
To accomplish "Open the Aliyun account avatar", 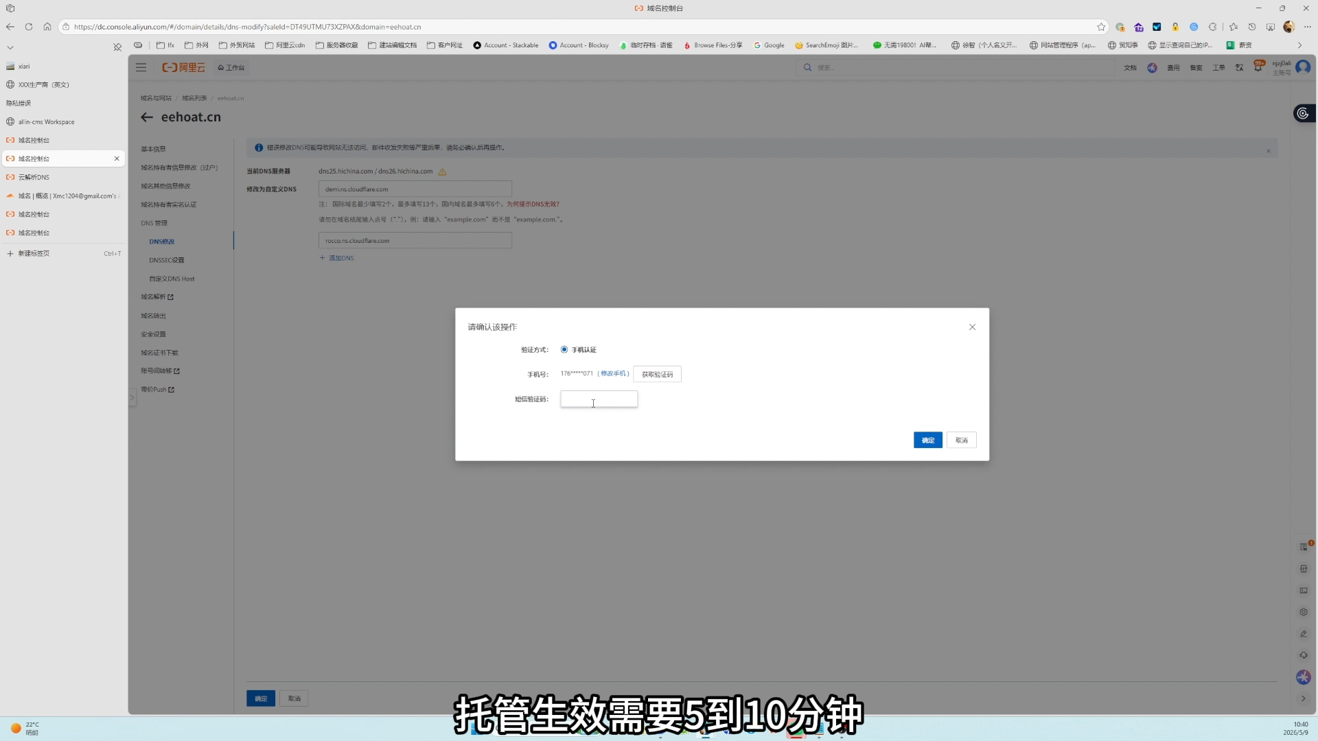I will point(1303,67).
